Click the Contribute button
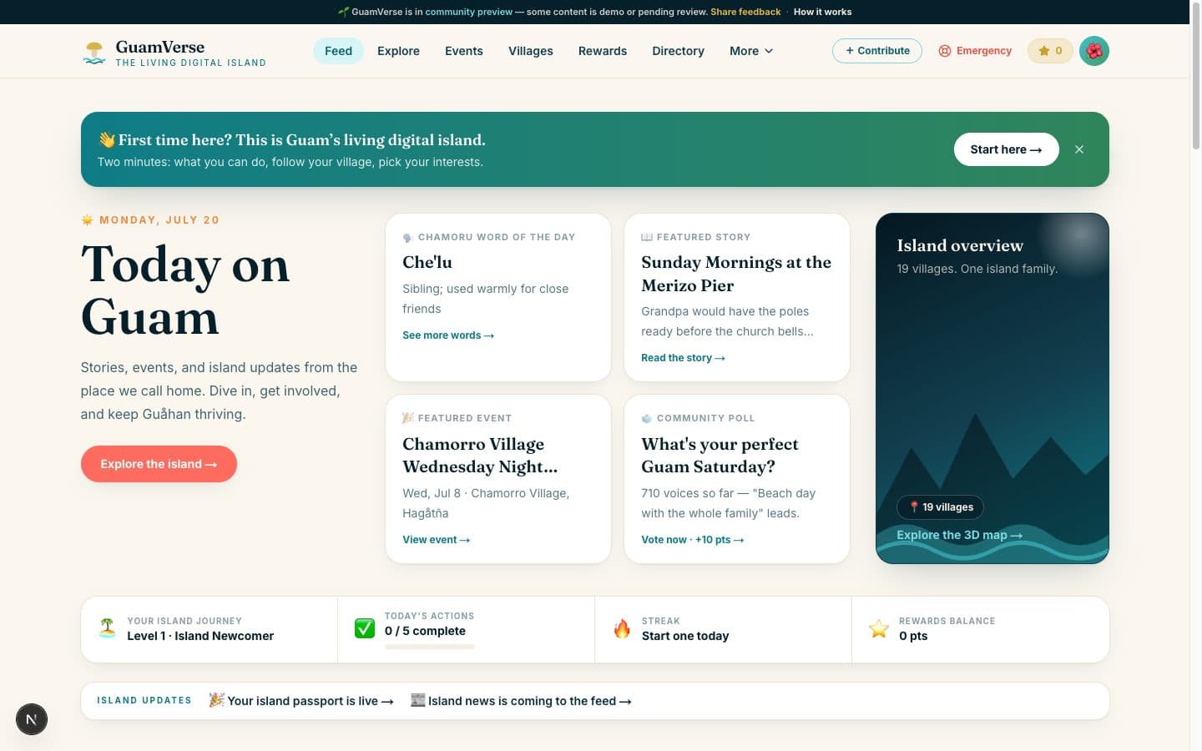 [x=877, y=51]
